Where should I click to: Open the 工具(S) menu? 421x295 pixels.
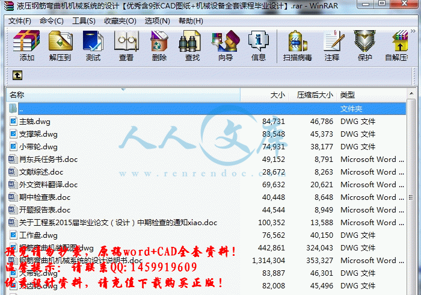(x=84, y=21)
